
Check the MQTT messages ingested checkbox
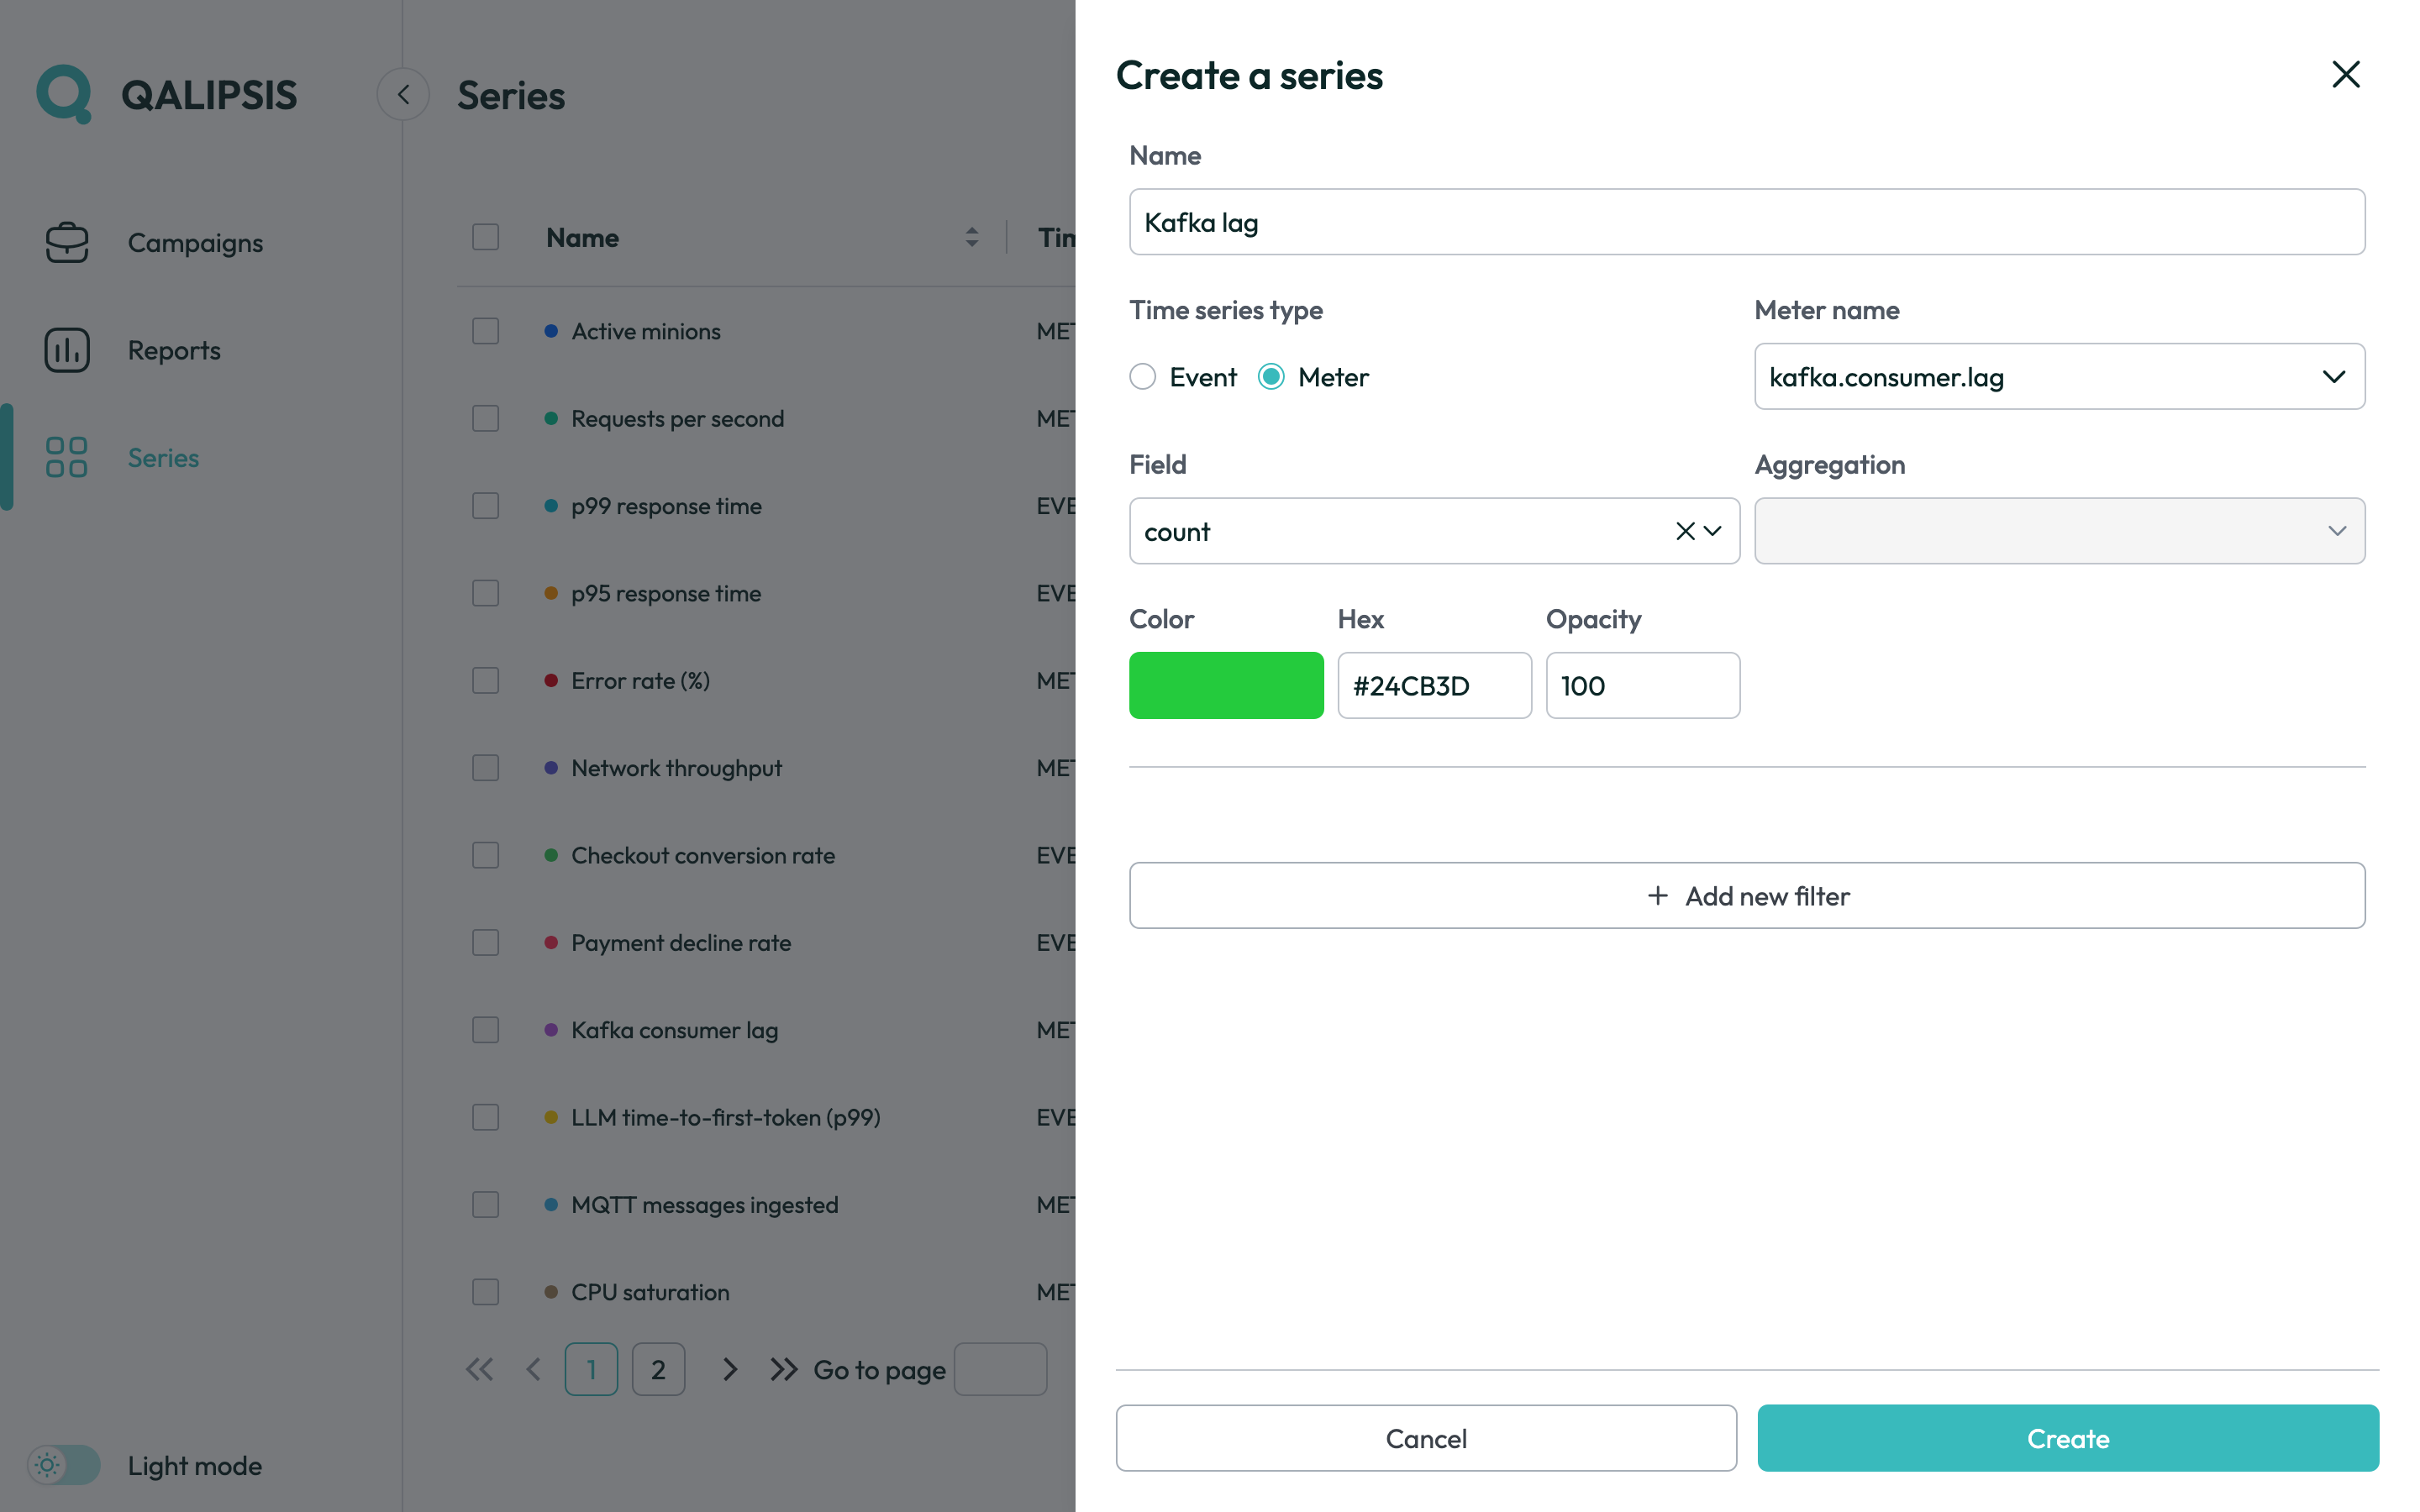click(485, 1205)
